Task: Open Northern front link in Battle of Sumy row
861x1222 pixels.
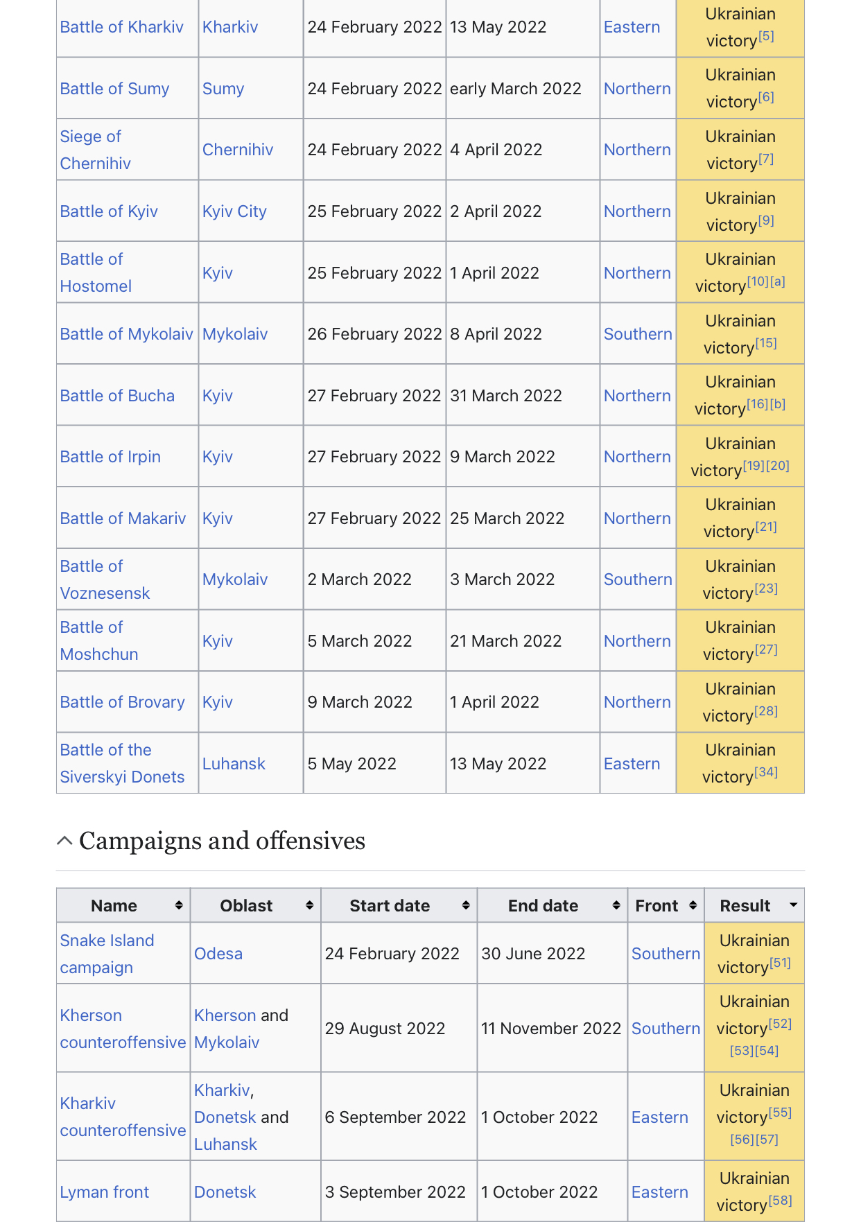Action: (x=637, y=89)
